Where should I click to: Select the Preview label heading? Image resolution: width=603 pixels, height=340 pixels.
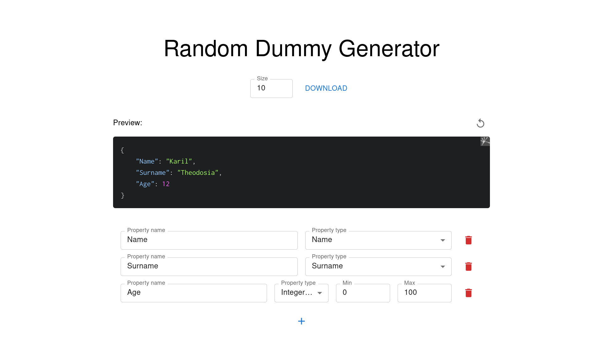click(x=128, y=123)
